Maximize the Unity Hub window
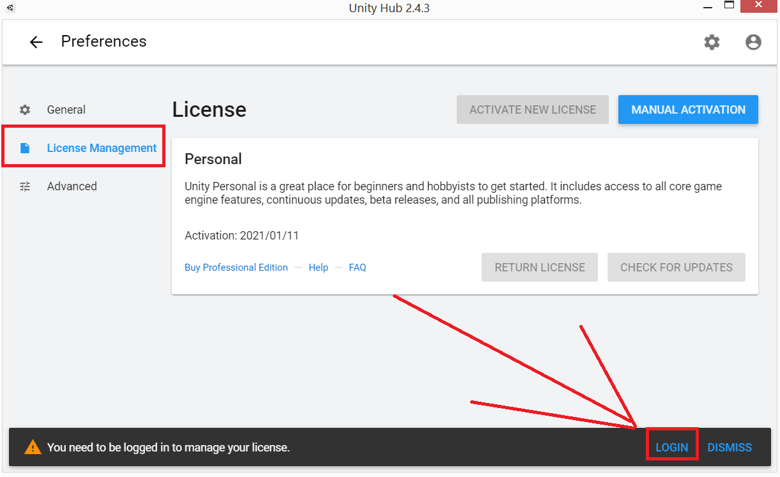This screenshot has height=477, width=780. [729, 5]
